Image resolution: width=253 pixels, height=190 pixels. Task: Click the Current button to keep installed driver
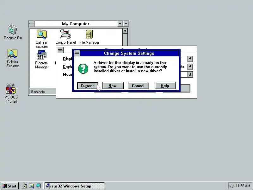coord(88,85)
